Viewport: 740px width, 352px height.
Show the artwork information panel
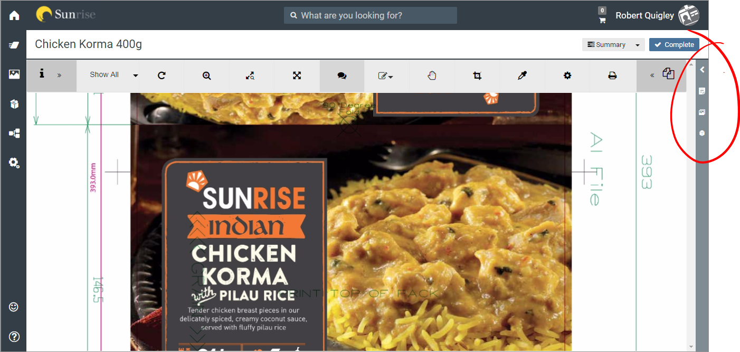pos(42,74)
